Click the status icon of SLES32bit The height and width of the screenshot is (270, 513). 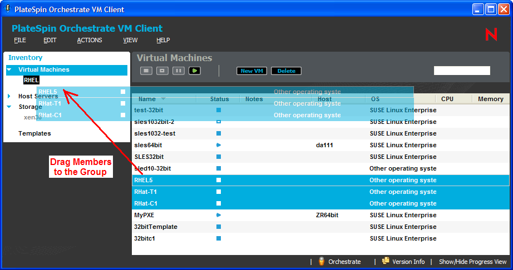click(219, 157)
